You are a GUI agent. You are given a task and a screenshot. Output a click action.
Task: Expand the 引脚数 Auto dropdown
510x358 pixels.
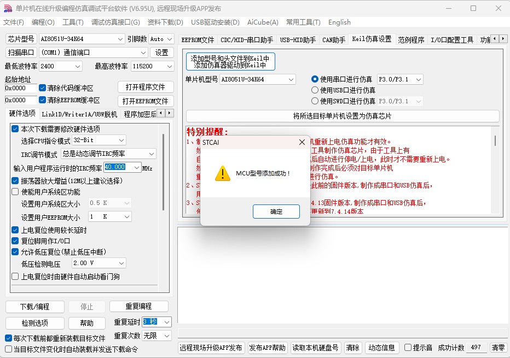tap(170, 39)
